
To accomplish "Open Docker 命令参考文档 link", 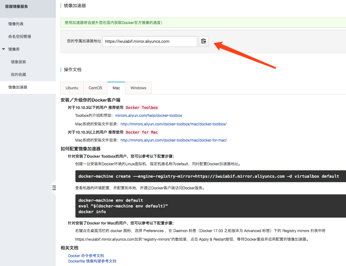I will [x=86, y=256].
